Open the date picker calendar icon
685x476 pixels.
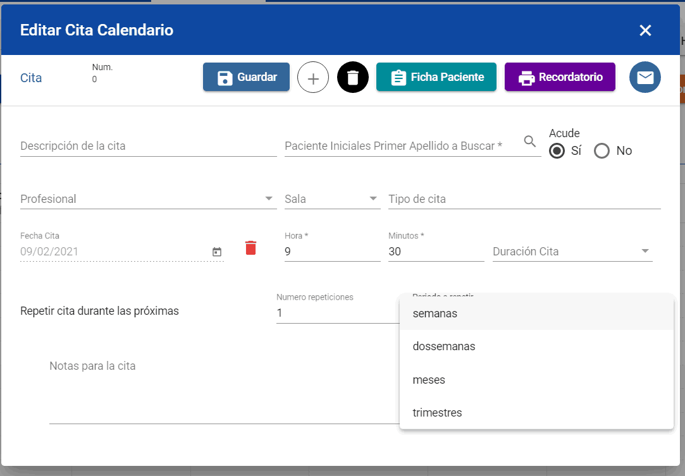pos(216,252)
